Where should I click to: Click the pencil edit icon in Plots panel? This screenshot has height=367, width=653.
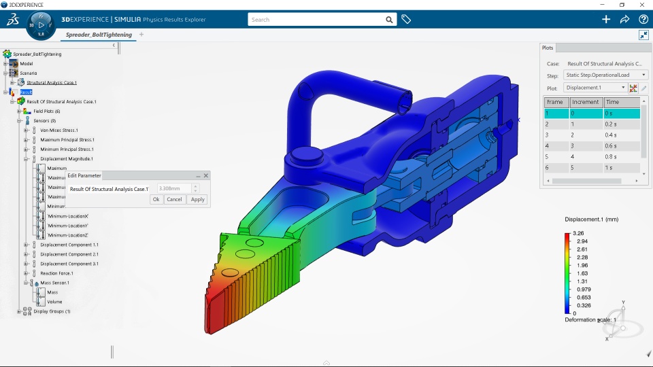[644, 88]
